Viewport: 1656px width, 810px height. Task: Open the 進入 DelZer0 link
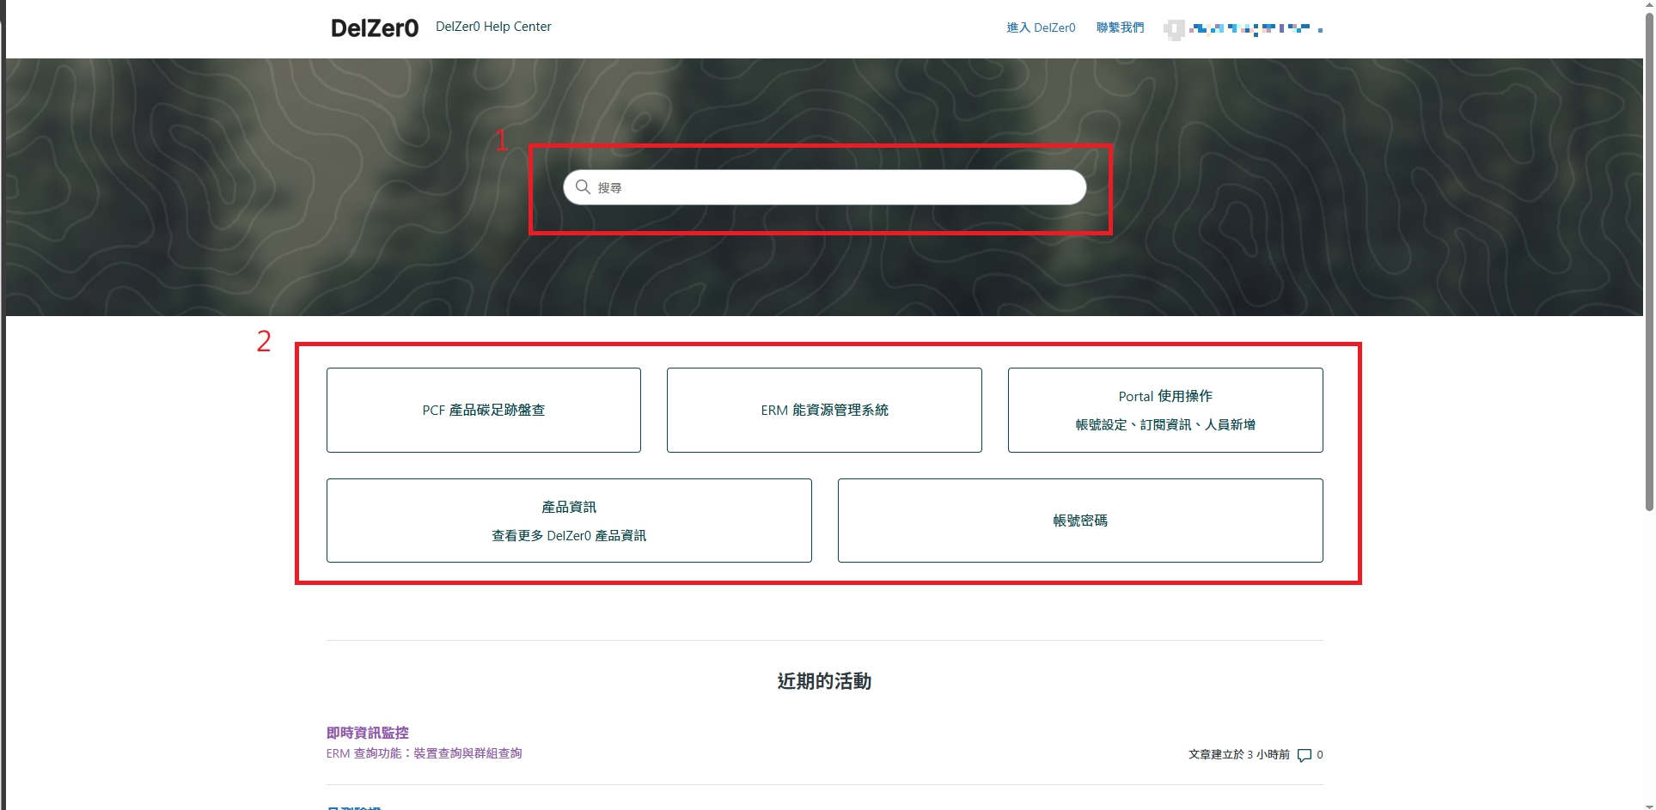[x=1041, y=27]
